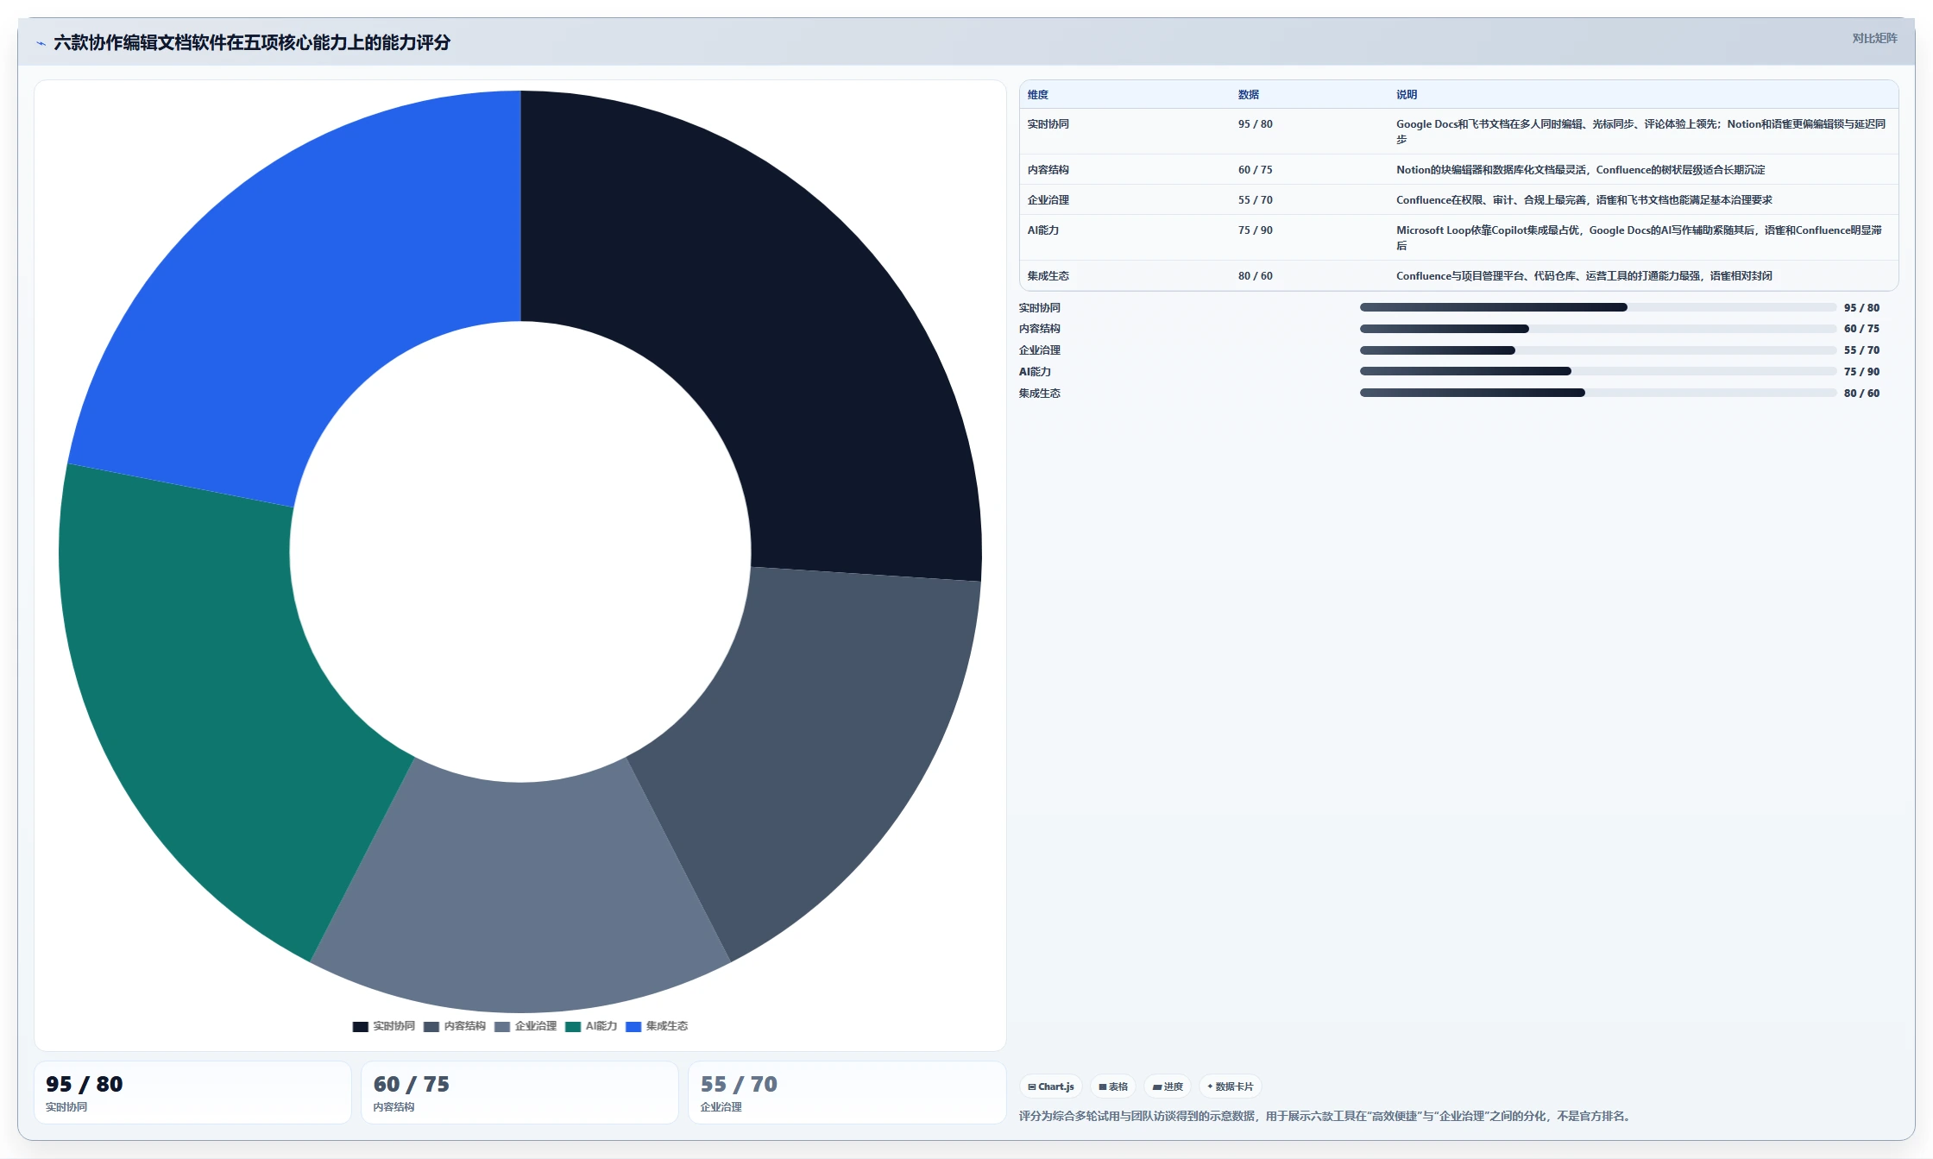1933x1159 pixels.
Task: Click the 集成生态 label beside its progress bar
Action: tap(1040, 394)
